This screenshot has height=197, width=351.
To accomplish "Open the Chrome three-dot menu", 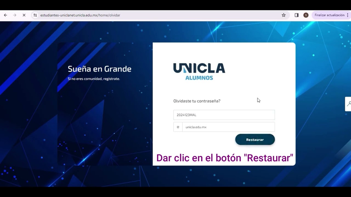I will pyautogui.click(x=348, y=15).
